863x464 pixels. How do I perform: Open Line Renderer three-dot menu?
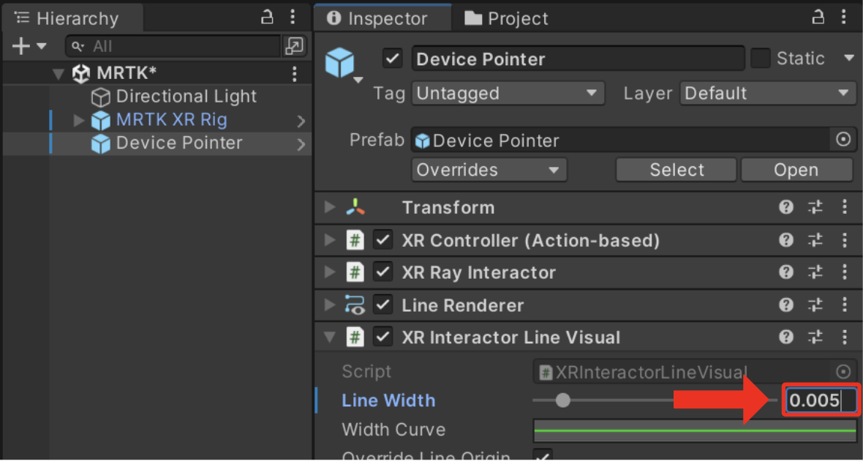[x=845, y=304]
